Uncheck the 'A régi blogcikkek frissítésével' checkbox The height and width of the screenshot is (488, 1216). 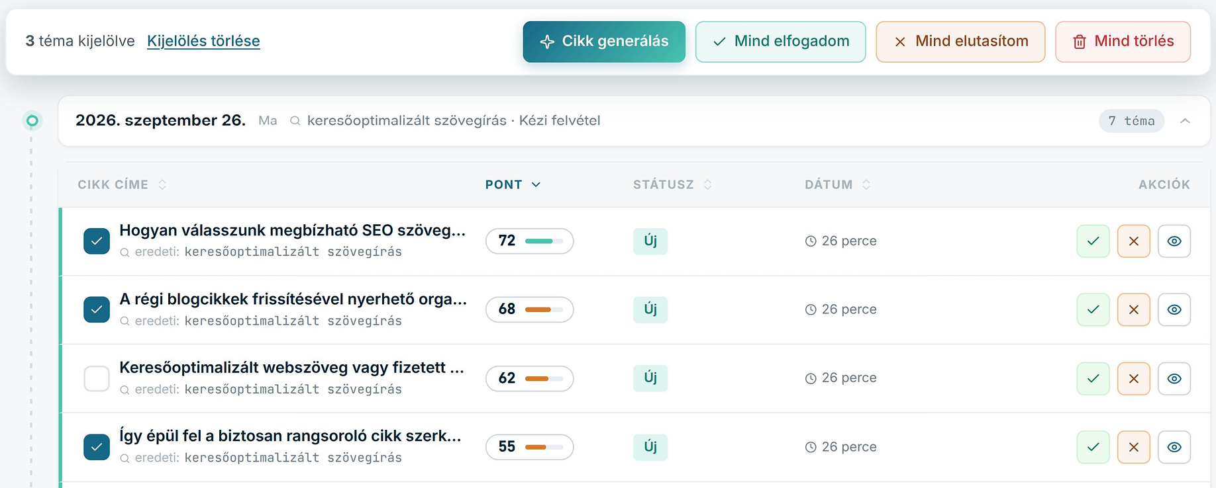97,309
